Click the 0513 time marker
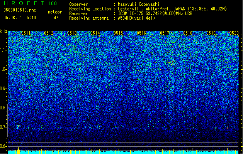 click(72, 33)
